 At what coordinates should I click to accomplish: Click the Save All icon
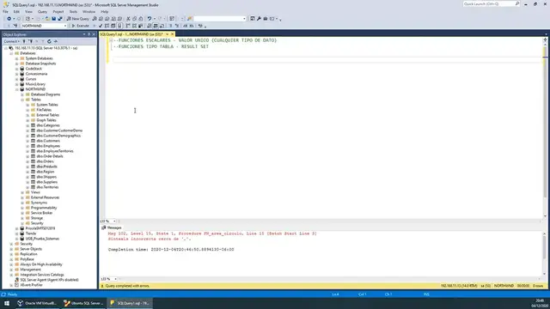(60, 19)
